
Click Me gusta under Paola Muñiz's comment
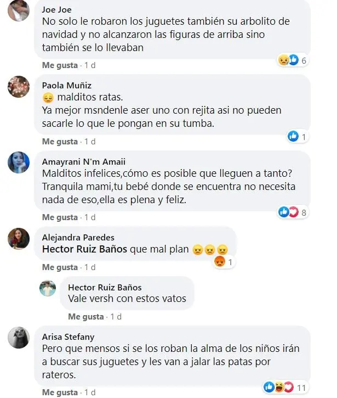pos(60,142)
